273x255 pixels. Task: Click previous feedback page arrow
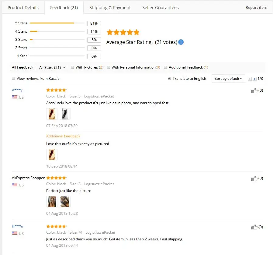pyautogui.click(x=250, y=79)
